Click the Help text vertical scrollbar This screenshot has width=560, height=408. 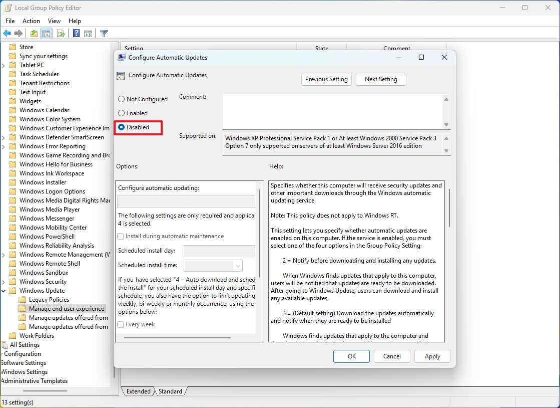(449, 208)
